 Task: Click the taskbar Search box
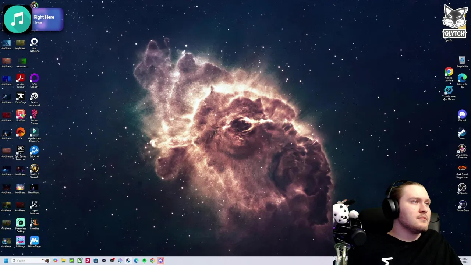(31, 261)
